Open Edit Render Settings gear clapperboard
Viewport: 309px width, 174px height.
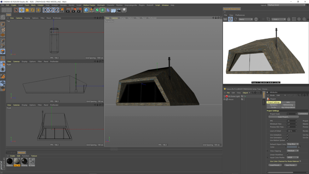pyautogui.click(x=79, y=10)
